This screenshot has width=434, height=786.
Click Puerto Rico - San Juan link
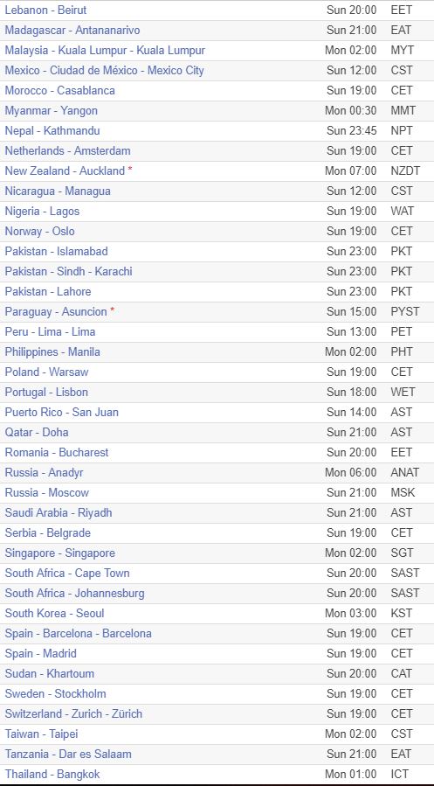[62, 412]
